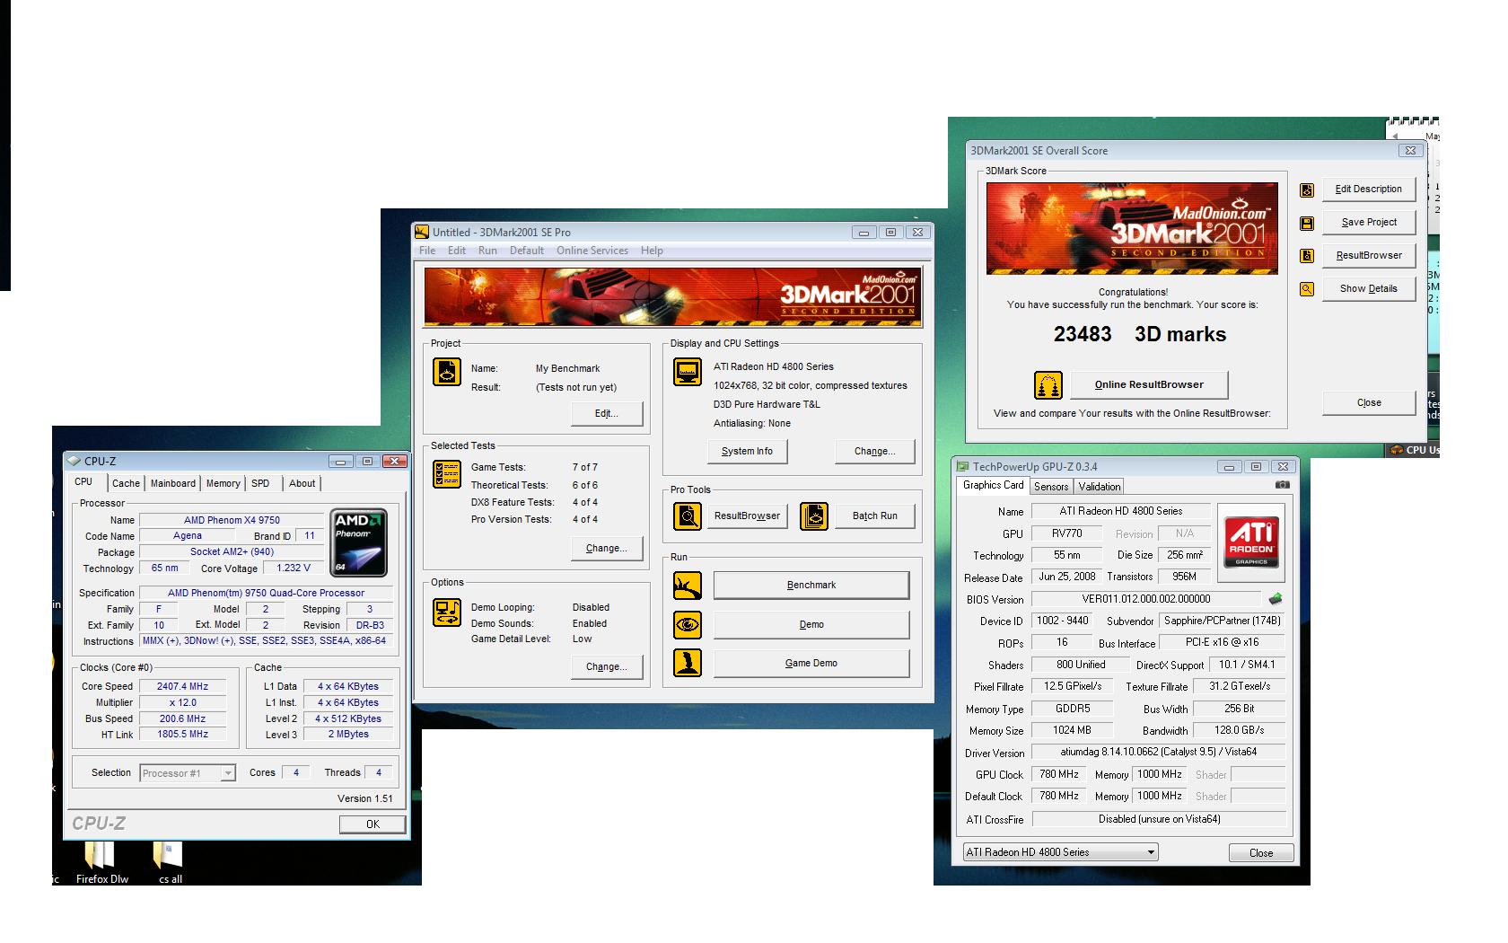Viewport: 1508px width, 943px height.
Task: Click the GPU-Z title bar icon
Action: [x=963, y=467]
